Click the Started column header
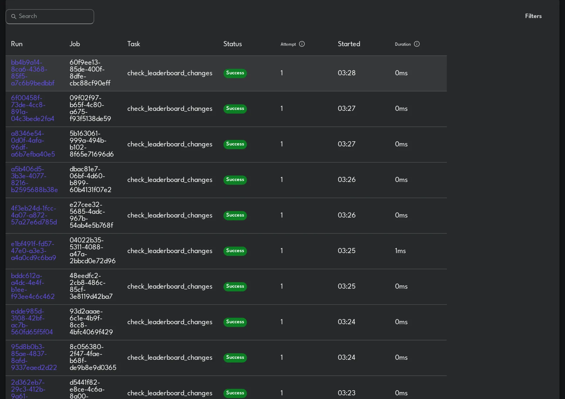 click(x=349, y=44)
